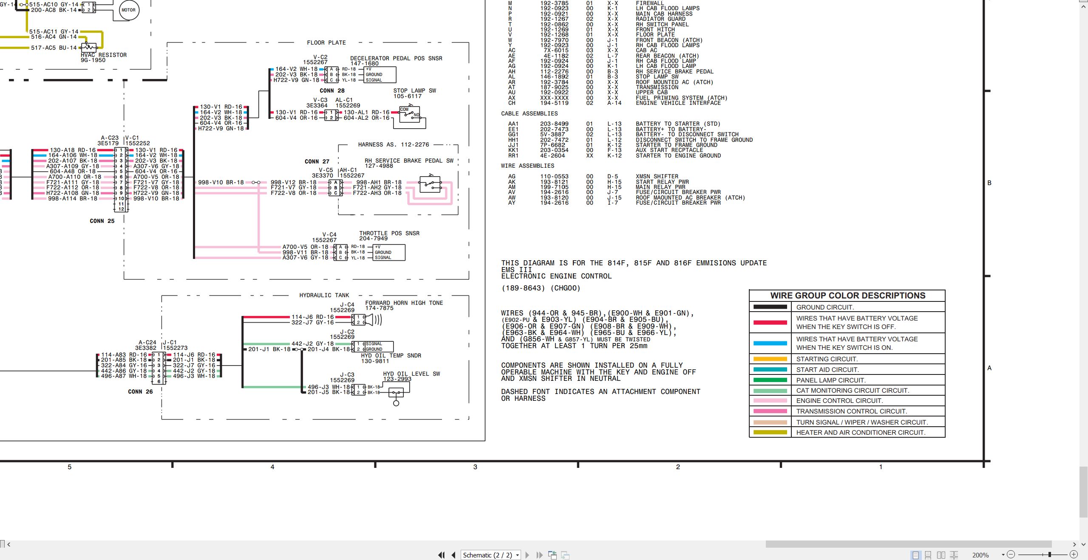The height and width of the screenshot is (560, 1088).
Task: Click the TRANSMISSION CONTROL CIRCUIT legend text
Action: 851,411
